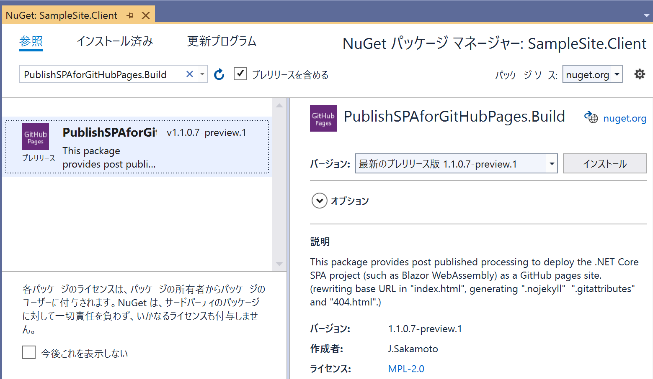
Task: Collapse the オプション section
Action: tap(319, 201)
